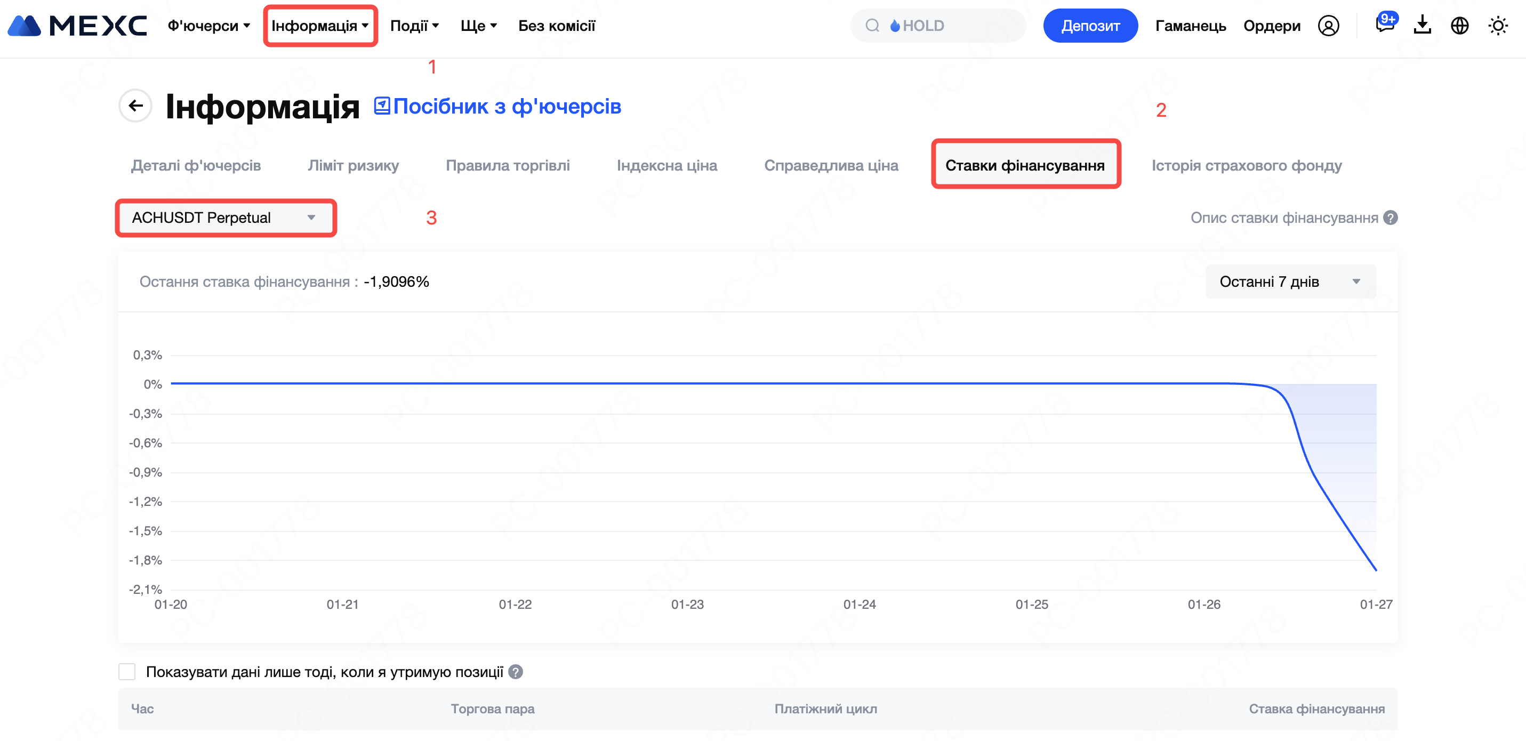Open the user profile icon
1526x741 pixels.
(1328, 26)
